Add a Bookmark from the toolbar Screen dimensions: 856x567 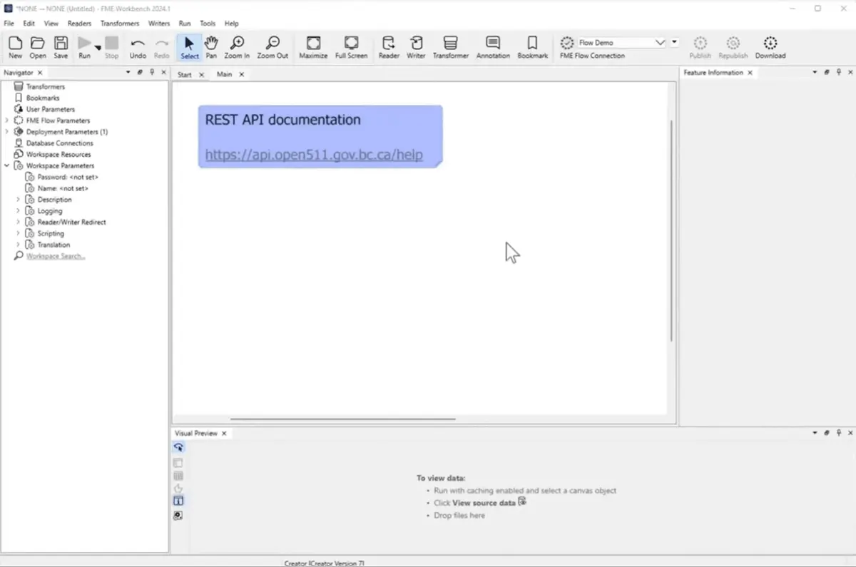coord(533,47)
